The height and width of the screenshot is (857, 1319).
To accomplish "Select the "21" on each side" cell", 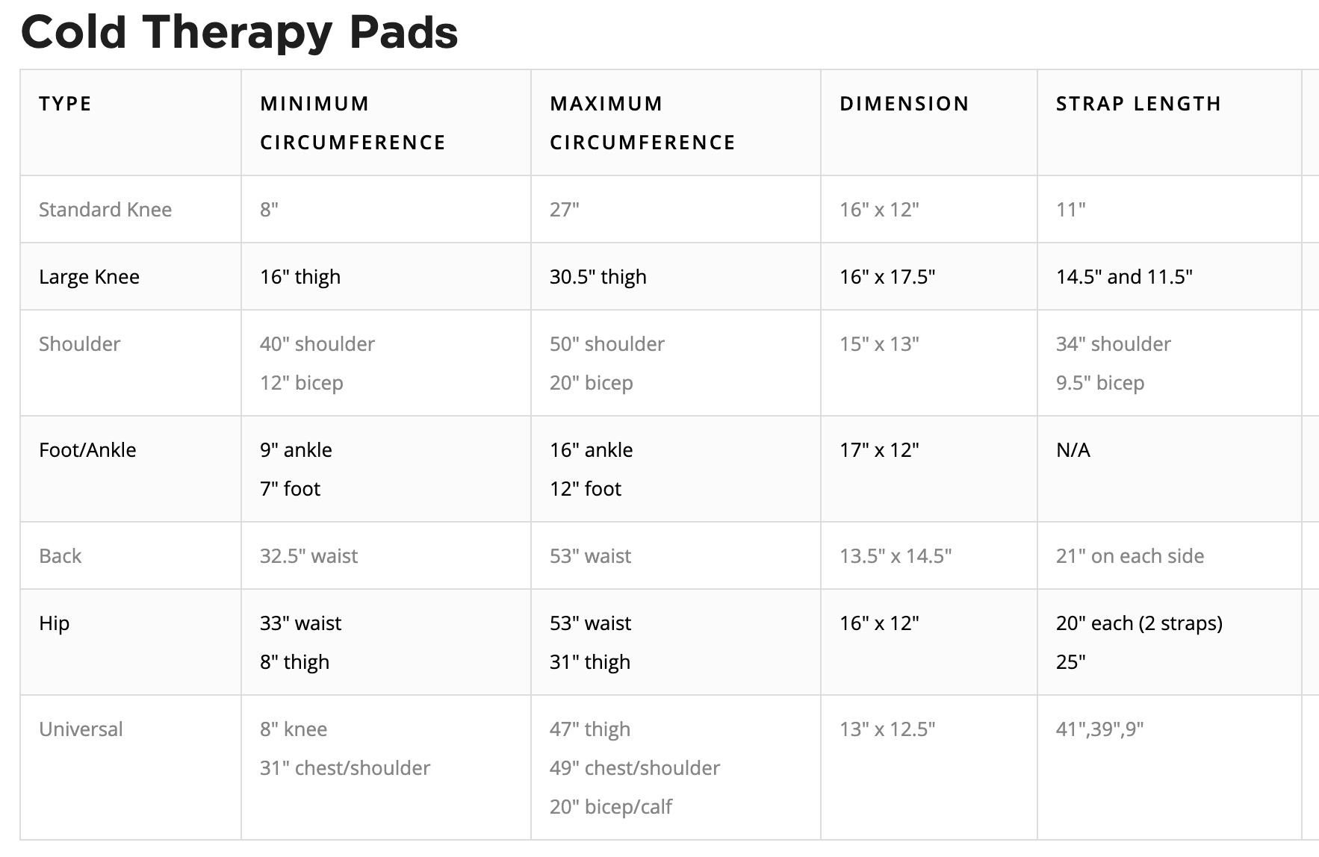I will (1129, 556).
